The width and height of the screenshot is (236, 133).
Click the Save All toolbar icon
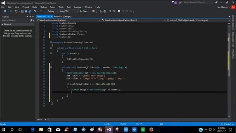coord(30,11)
